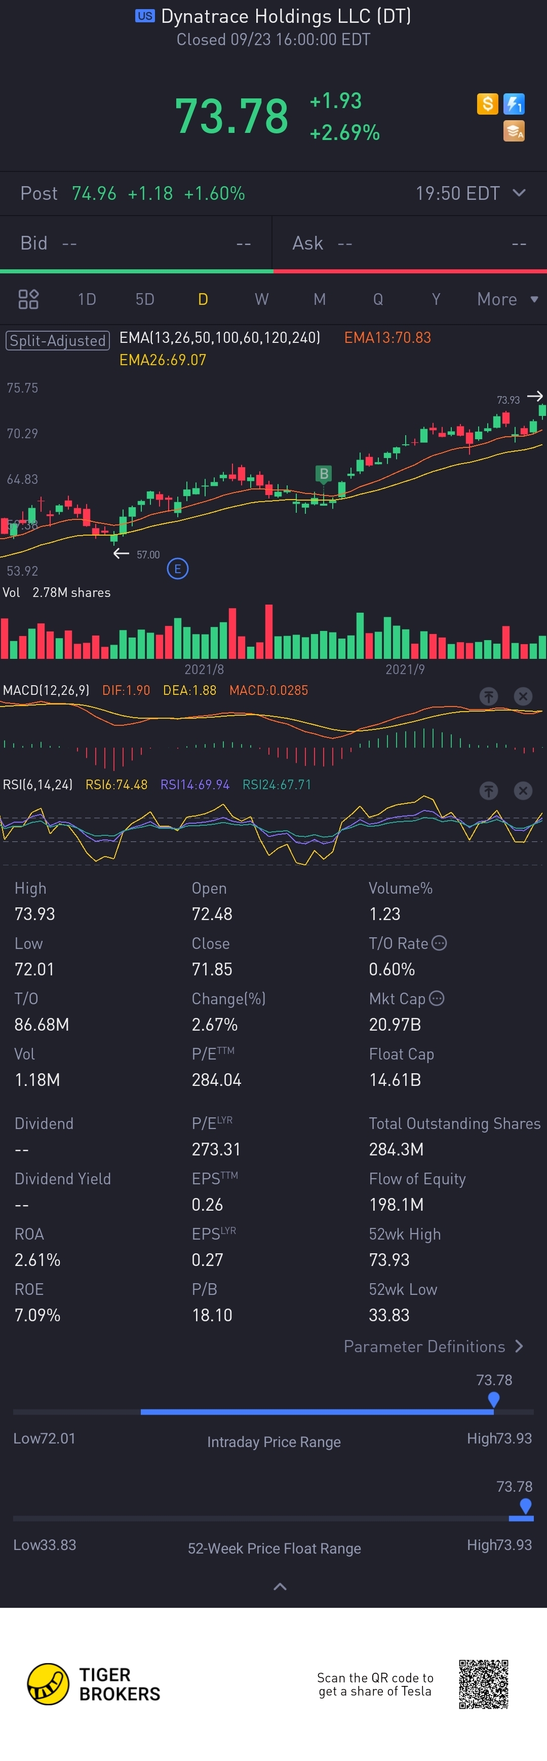Tap the blue US market flag badge

(x=145, y=16)
